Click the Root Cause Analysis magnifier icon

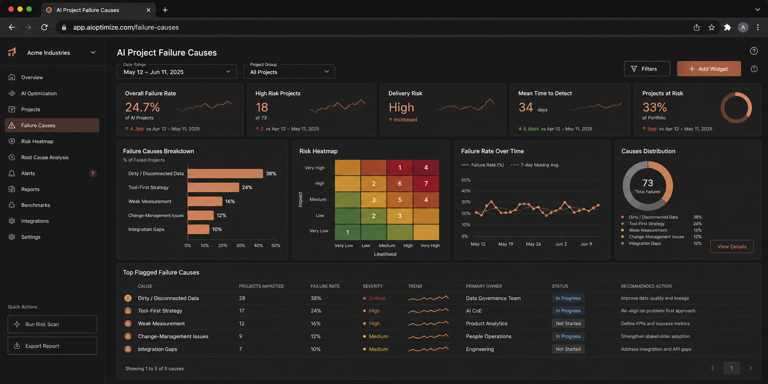pos(12,158)
